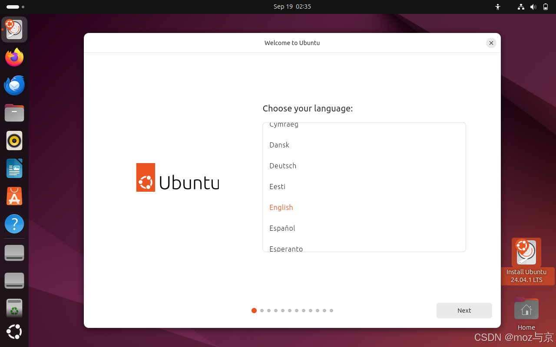Open Firefox from the dock

14,57
